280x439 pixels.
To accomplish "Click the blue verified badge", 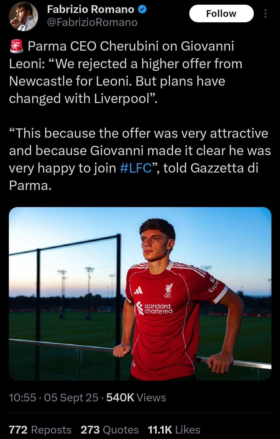I will coord(142,10).
